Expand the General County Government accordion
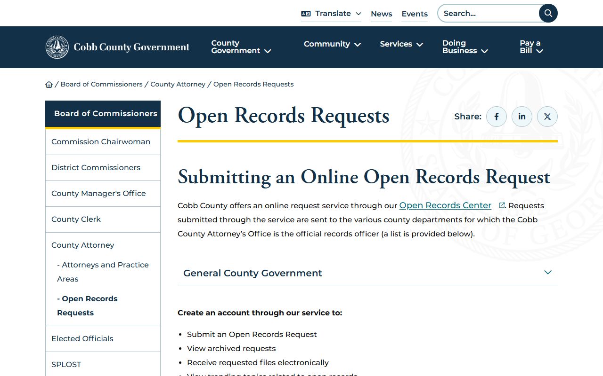Viewport: 603px width, 376px height. 367,273
